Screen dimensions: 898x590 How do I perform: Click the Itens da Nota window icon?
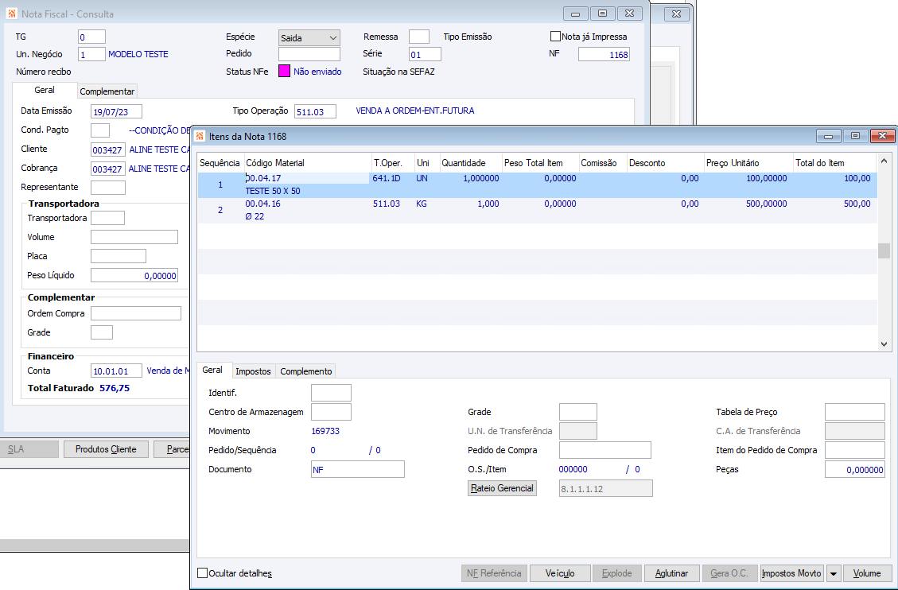pos(200,137)
